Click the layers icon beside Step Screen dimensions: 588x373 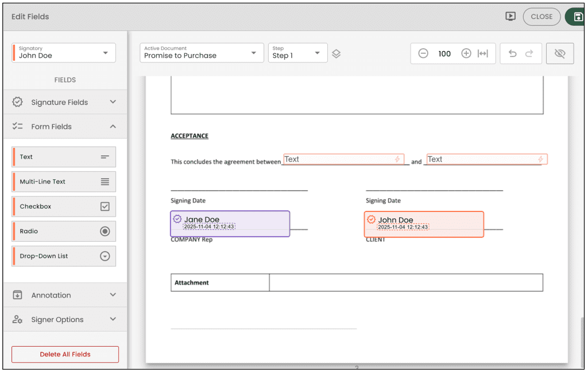336,53
